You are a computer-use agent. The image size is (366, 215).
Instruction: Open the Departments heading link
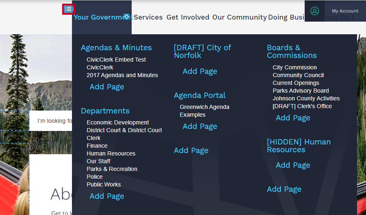105,111
